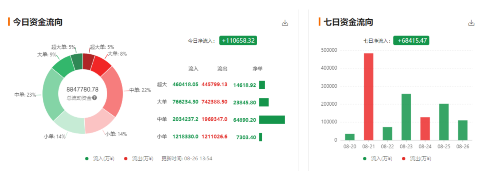481x176 pixels.
Task: Click the 500000 y-axis label
Action: point(330,50)
